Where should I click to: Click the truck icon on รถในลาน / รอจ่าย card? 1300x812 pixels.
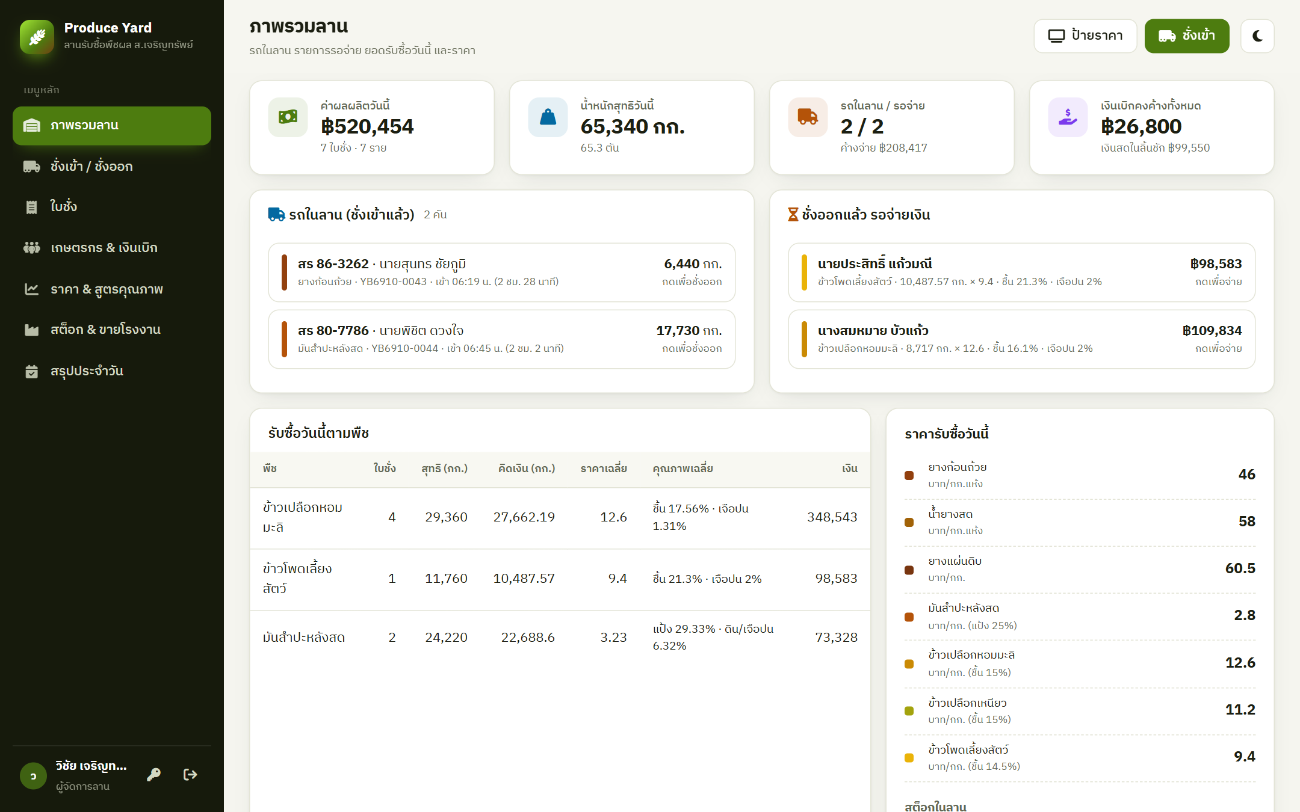(x=808, y=117)
